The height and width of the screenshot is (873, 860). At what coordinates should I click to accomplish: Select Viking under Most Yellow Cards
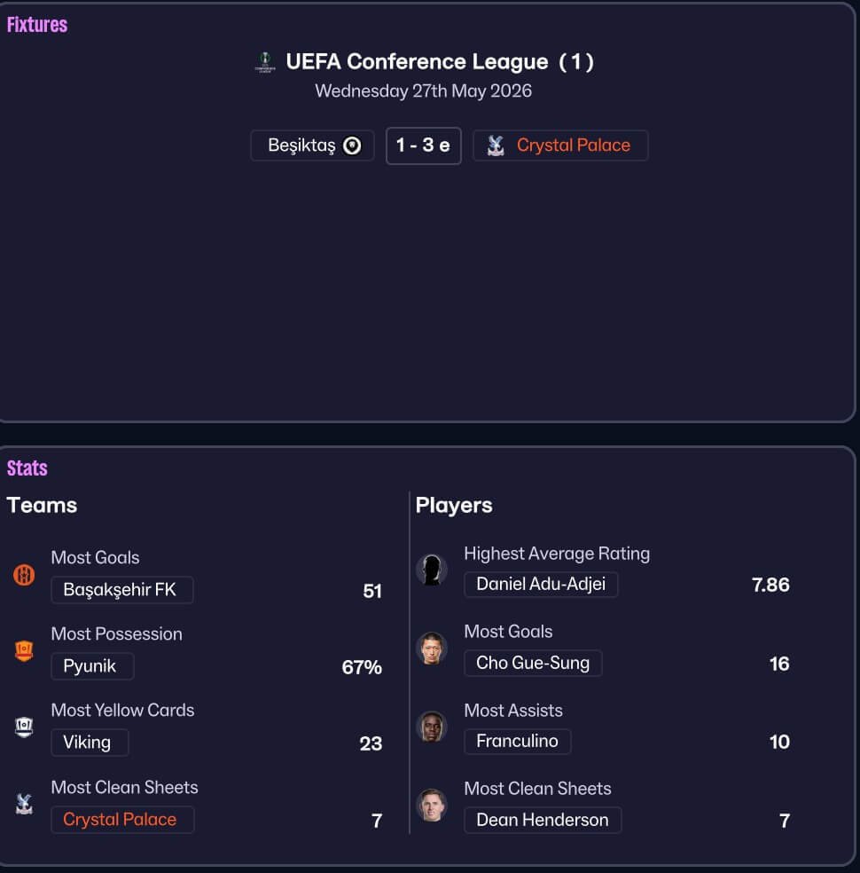(90, 743)
